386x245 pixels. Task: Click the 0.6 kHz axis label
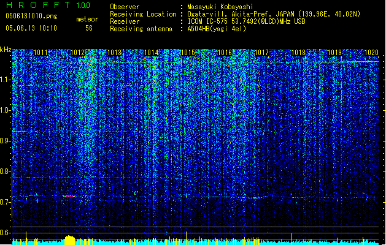pyautogui.click(x=6, y=233)
